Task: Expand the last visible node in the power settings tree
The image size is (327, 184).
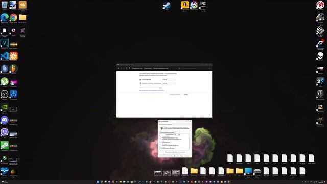Action: (161, 149)
